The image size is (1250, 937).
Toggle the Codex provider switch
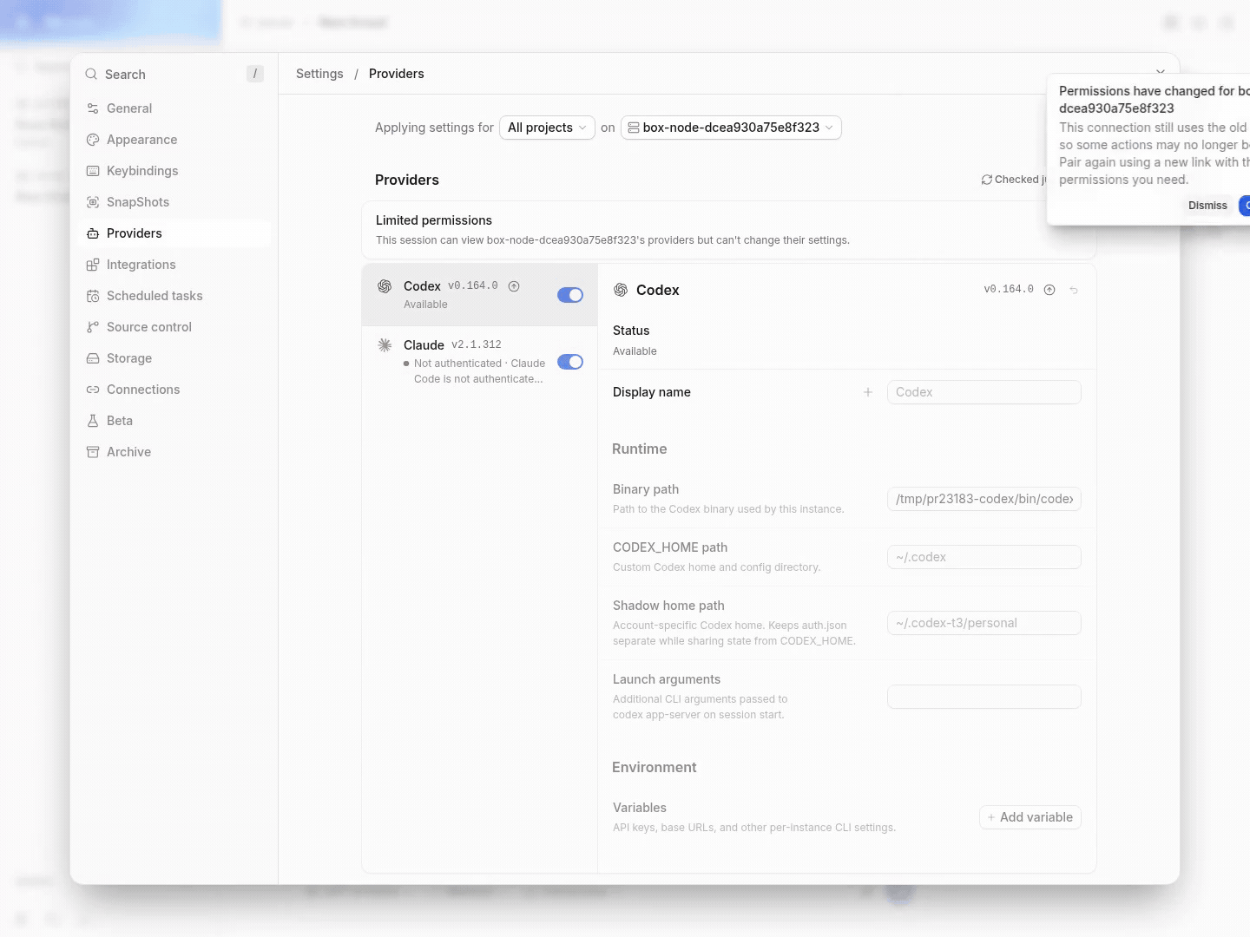pyautogui.click(x=570, y=295)
